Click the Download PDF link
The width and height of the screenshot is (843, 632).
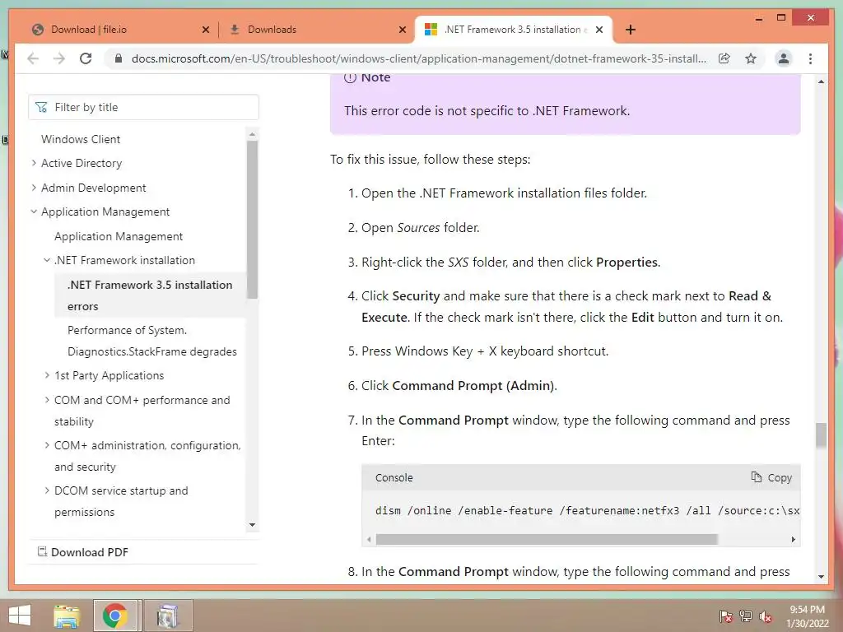[x=90, y=552]
